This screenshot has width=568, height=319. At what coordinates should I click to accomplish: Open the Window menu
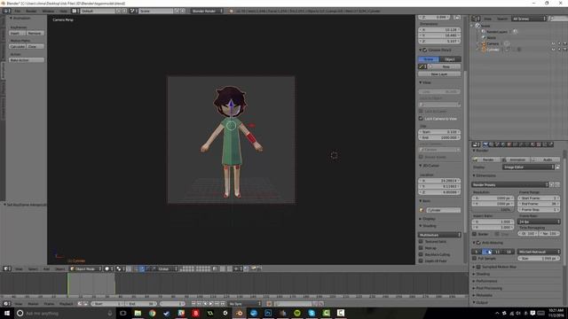point(48,12)
